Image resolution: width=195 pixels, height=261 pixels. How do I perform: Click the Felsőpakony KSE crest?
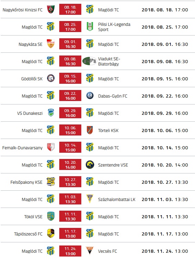pyautogui.click(x=51, y=182)
